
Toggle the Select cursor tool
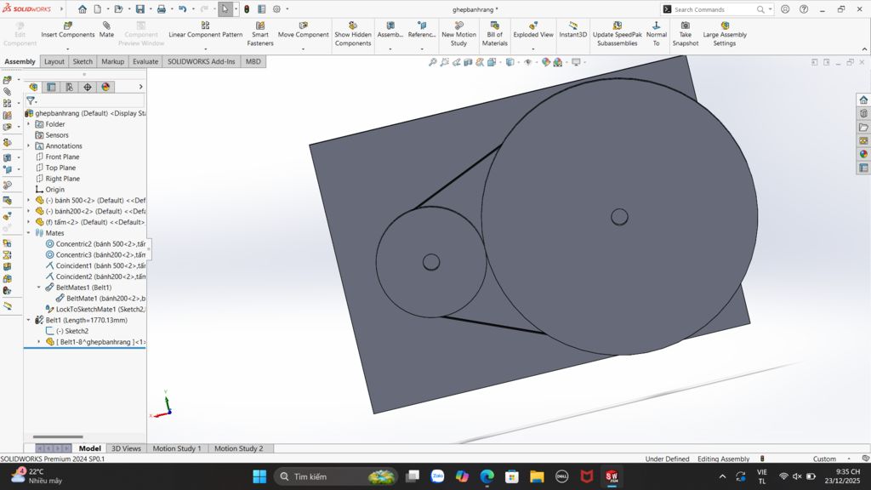click(225, 9)
